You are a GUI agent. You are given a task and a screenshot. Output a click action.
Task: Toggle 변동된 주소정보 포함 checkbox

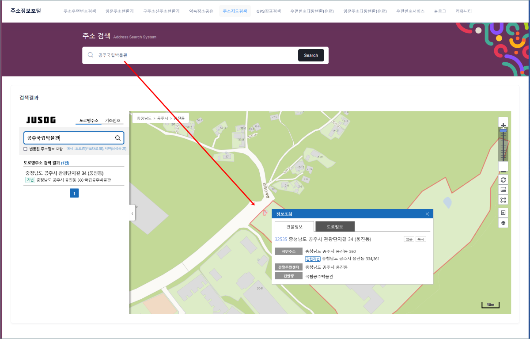click(x=26, y=149)
